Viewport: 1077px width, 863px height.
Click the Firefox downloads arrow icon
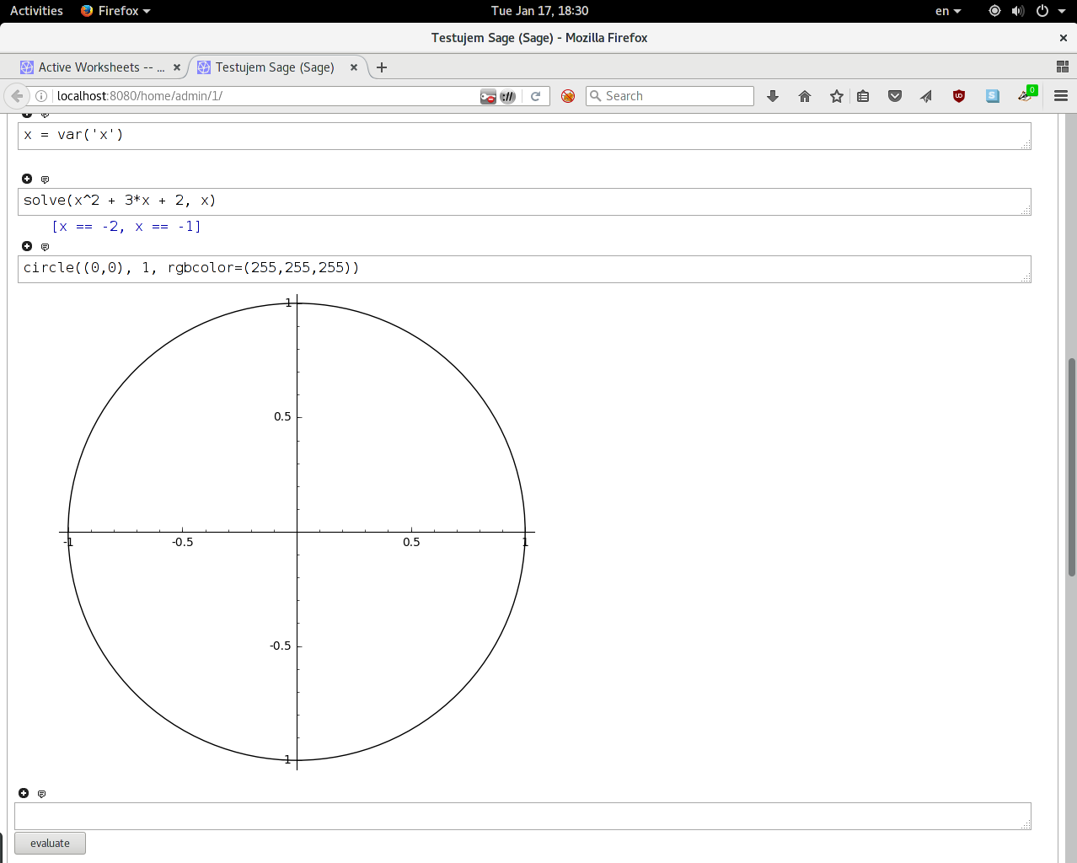773,96
